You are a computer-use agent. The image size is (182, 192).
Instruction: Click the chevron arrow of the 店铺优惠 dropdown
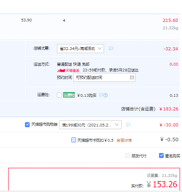coord(99,48)
